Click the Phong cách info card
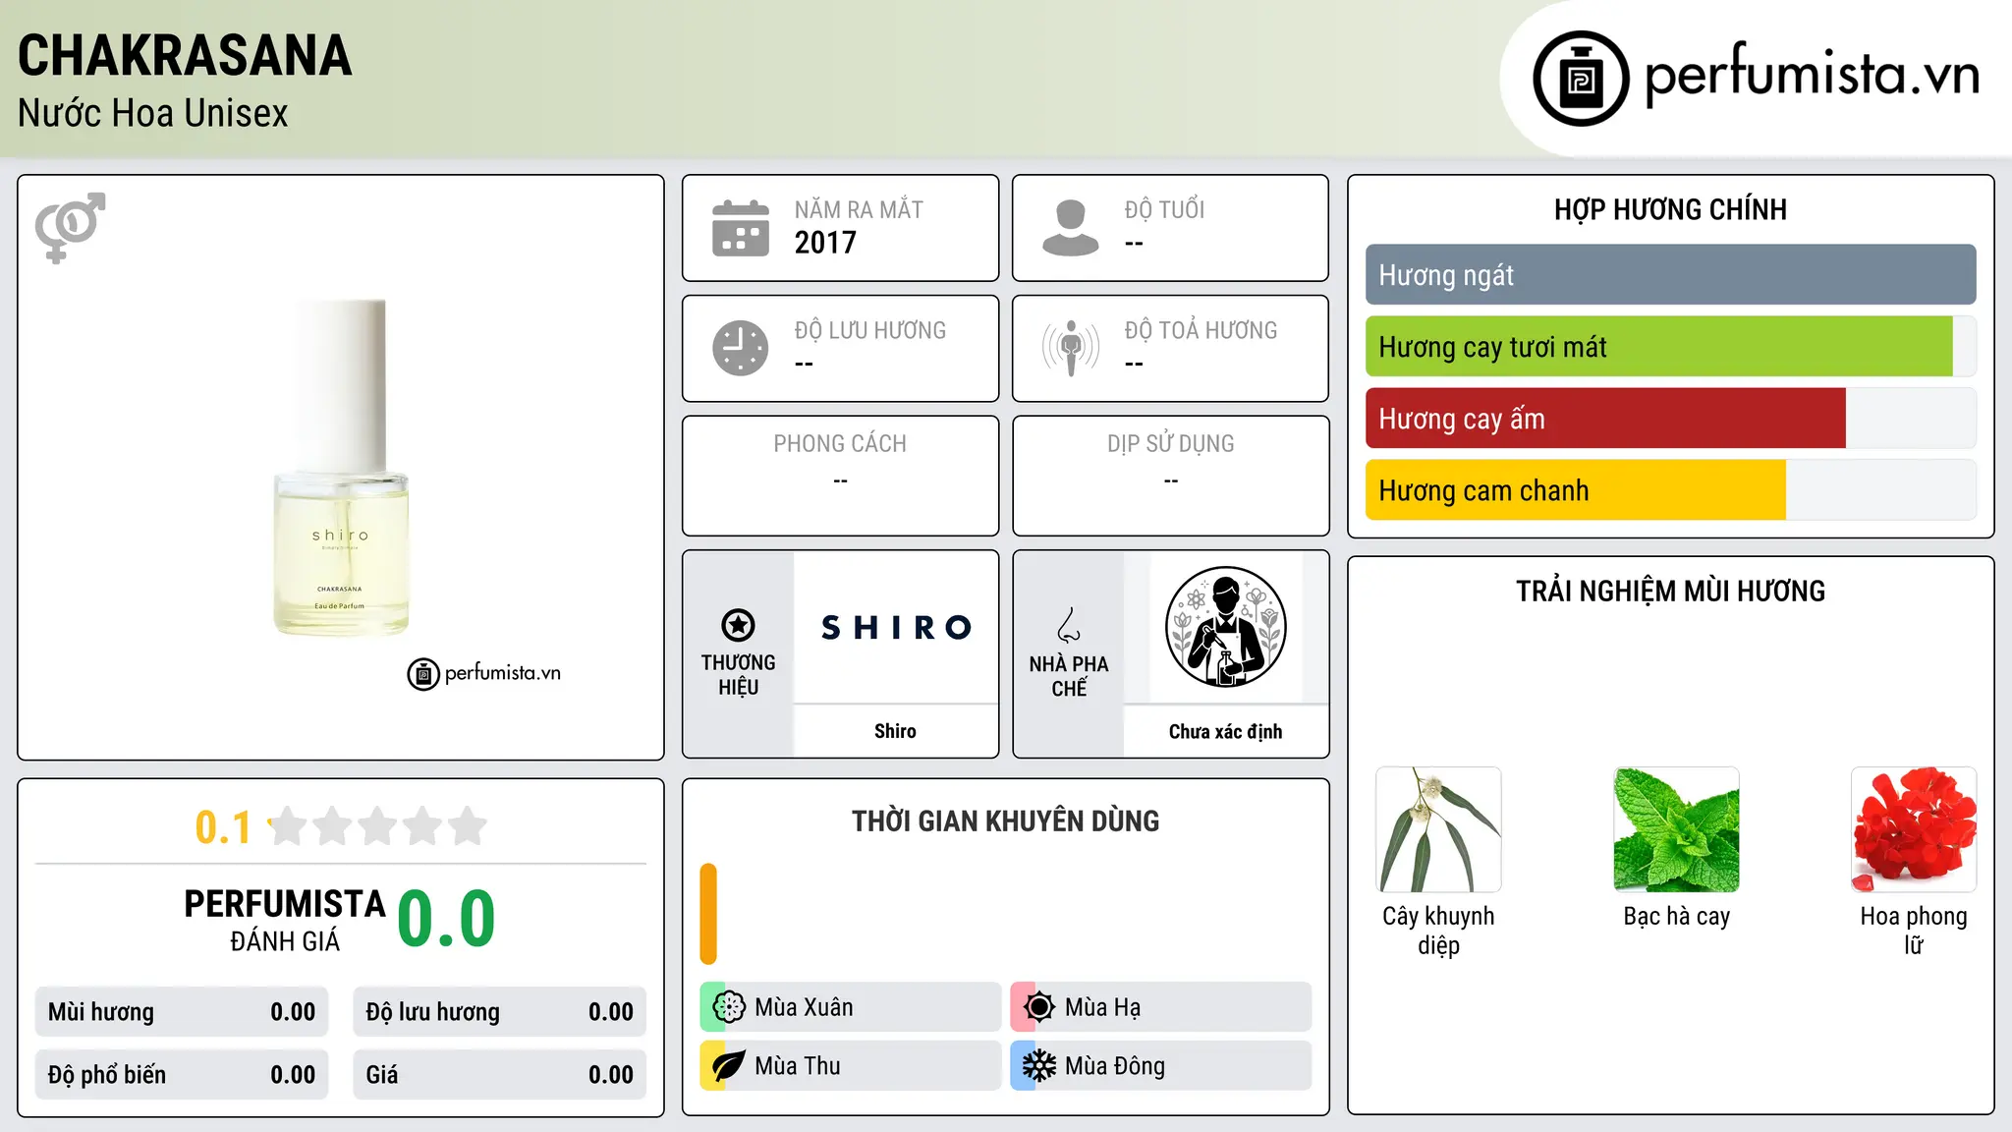Screen dimensions: 2012x1132 840,476
